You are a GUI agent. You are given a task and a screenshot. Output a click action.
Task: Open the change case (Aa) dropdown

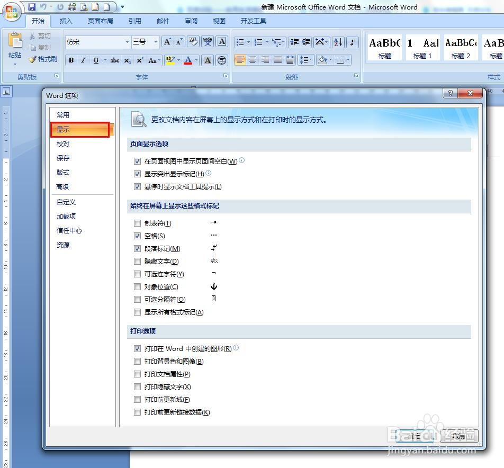(x=154, y=60)
